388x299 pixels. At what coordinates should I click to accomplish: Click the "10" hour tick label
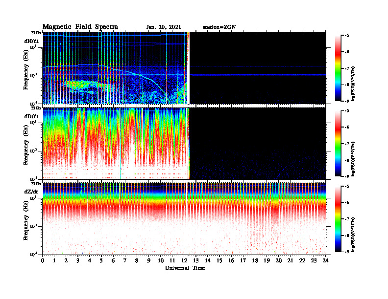pyautogui.click(x=161, y=261)
